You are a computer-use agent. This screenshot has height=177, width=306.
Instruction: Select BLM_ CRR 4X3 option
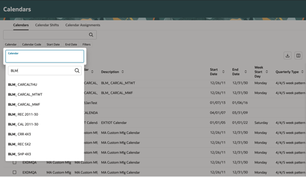tap(45, 134)
